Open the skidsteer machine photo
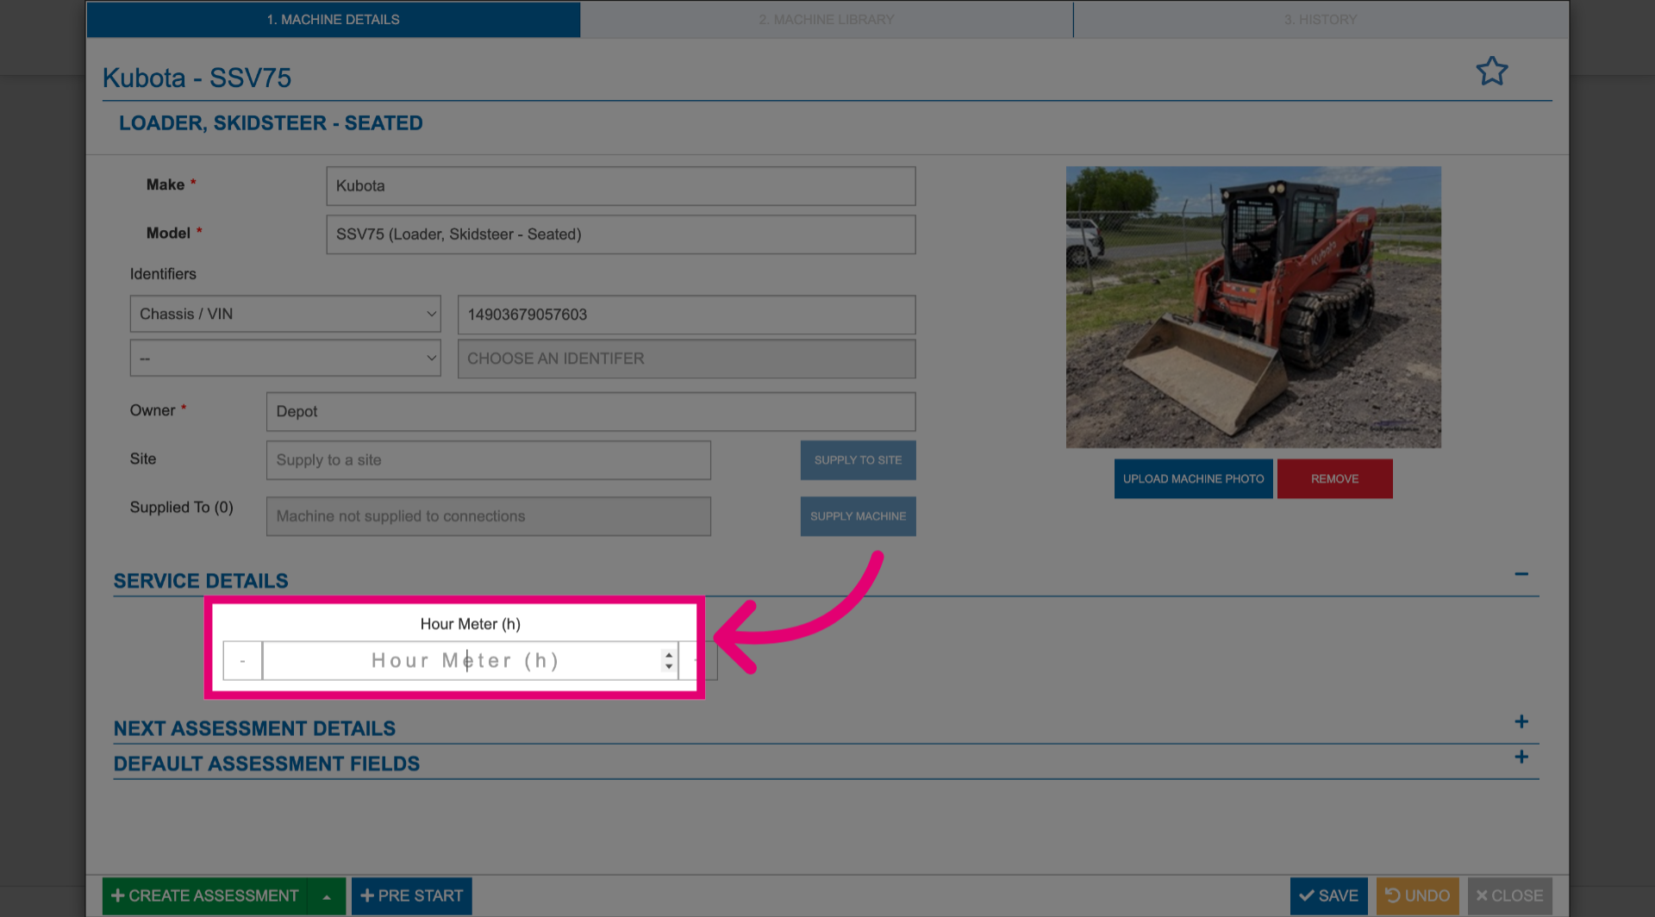Image resolution: width=1655 pixels, height=917 pixels. pyautogui.click(x=1253, y=307)
